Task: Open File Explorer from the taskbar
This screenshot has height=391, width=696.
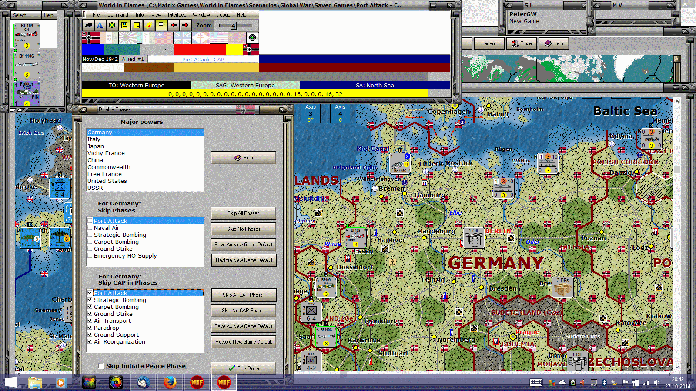Action: point(35,382)
